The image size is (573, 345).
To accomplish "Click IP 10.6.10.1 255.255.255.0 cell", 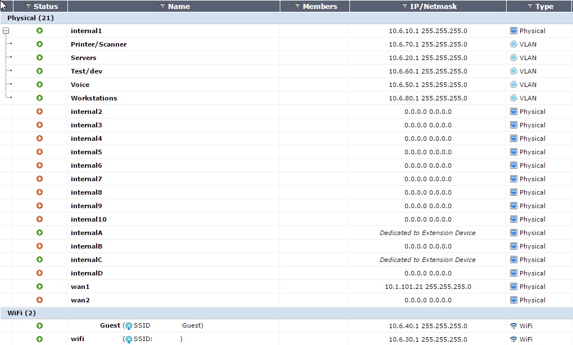I will click(x=428, y=31).
